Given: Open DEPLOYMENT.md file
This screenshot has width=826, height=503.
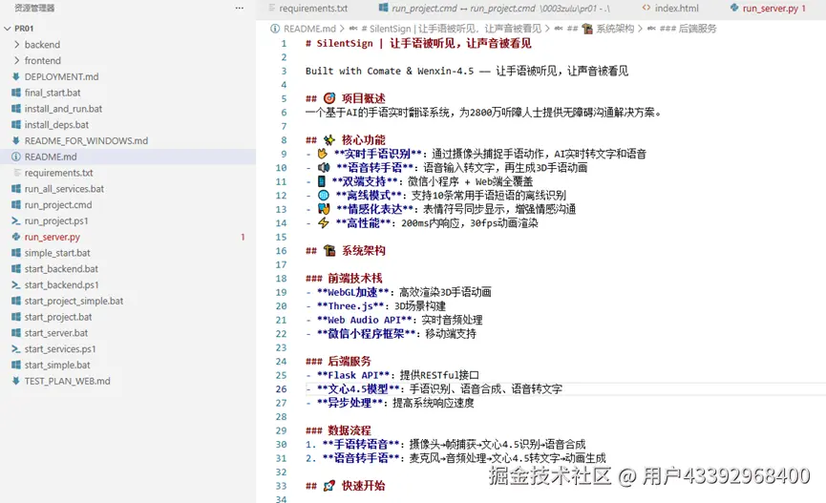Looking at the screenshot, I should click(x=62, y=76).
